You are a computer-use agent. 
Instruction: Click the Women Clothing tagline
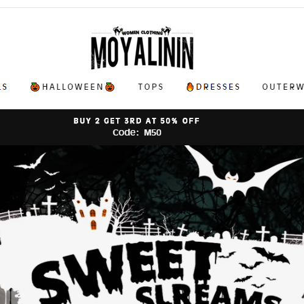pyautogui.click(x=142, y=32)
